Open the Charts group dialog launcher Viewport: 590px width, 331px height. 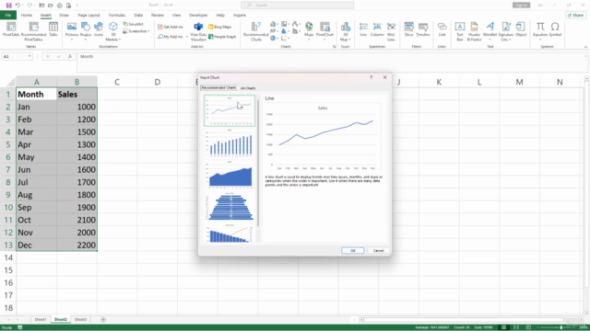(x=334, y=47)
